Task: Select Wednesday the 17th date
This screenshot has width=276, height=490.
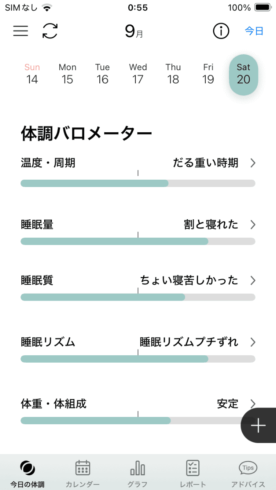Action: pyautogui.click(x=138, y=75)
